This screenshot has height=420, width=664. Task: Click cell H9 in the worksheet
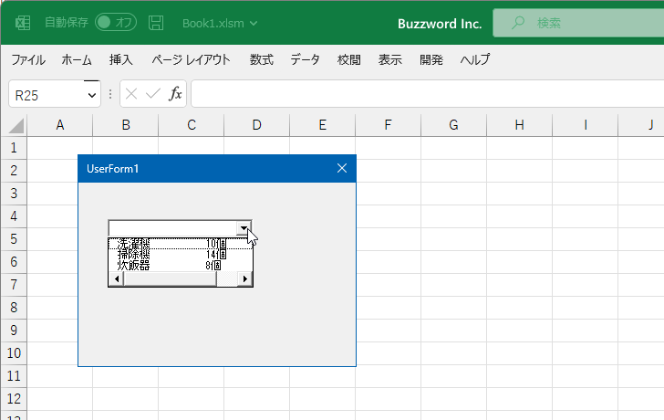click(x=519, y=331)
